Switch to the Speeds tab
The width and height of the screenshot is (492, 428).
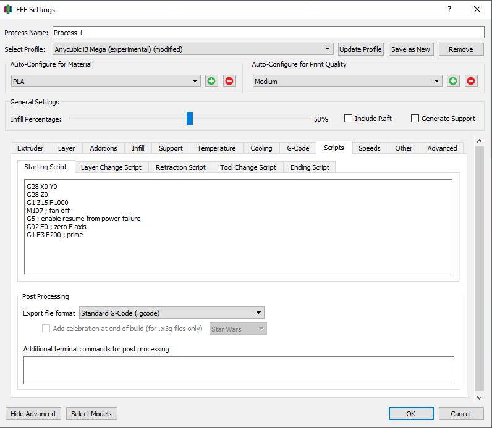click(x=370, y=148)
